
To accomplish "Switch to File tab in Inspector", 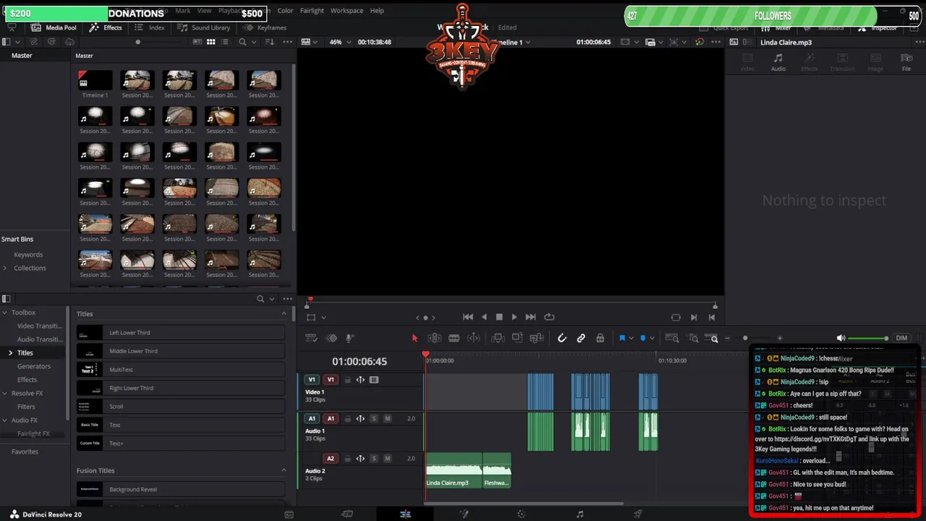I will pos(906,62).
